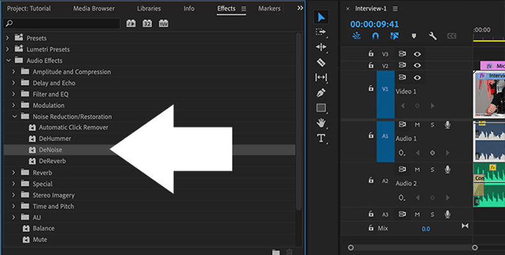The width and height of the screenshot is (505, 255).
Task: Open timeline wrench display settings
Action: coord(432,36)
